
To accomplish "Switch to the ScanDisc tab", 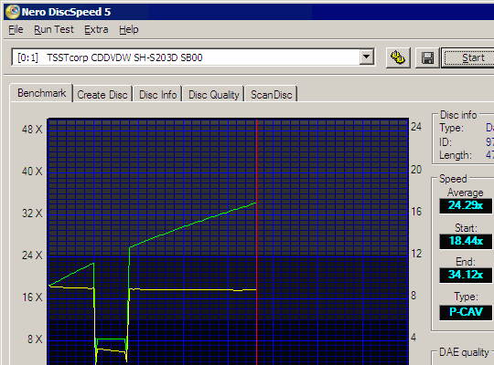I will tap(272, 95).
